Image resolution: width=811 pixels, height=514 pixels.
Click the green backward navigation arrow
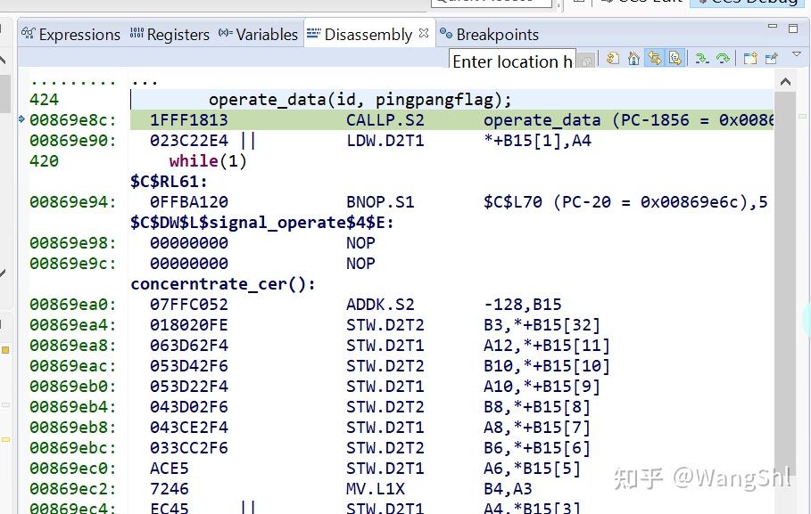click(x=703, y=59)
